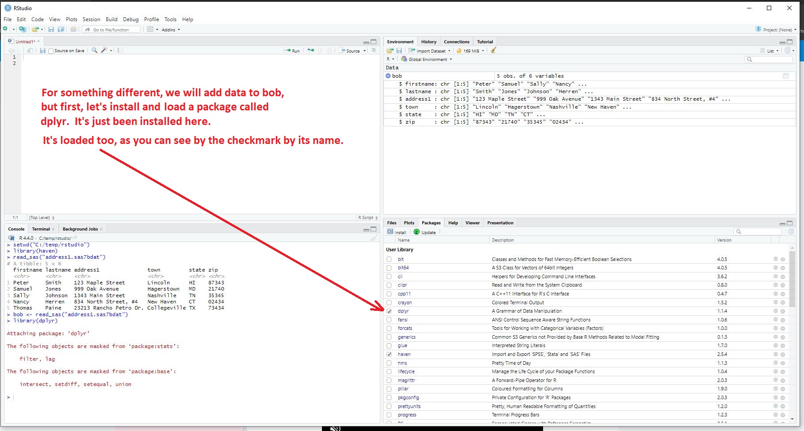The height and width of the screenshot is (431, 804).
Task: Check the magrittr package checkbox
Action: [x=389, y=380]
